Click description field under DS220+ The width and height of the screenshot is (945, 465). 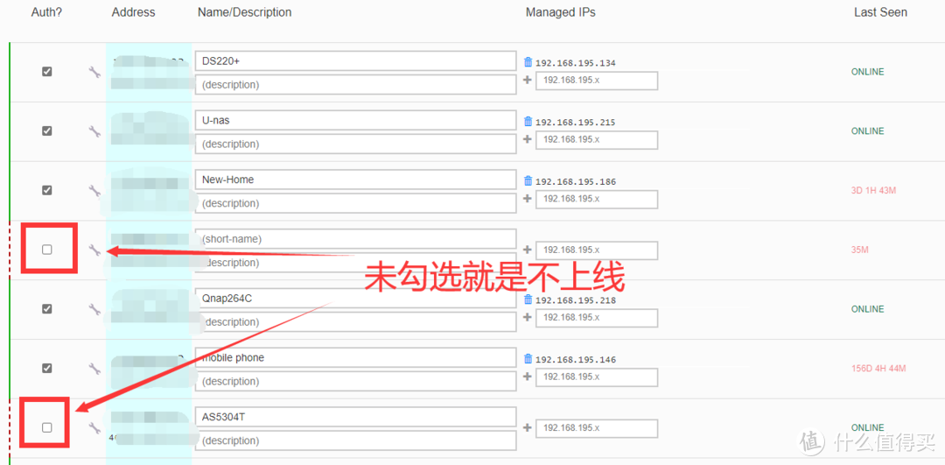tap(355, 84)
